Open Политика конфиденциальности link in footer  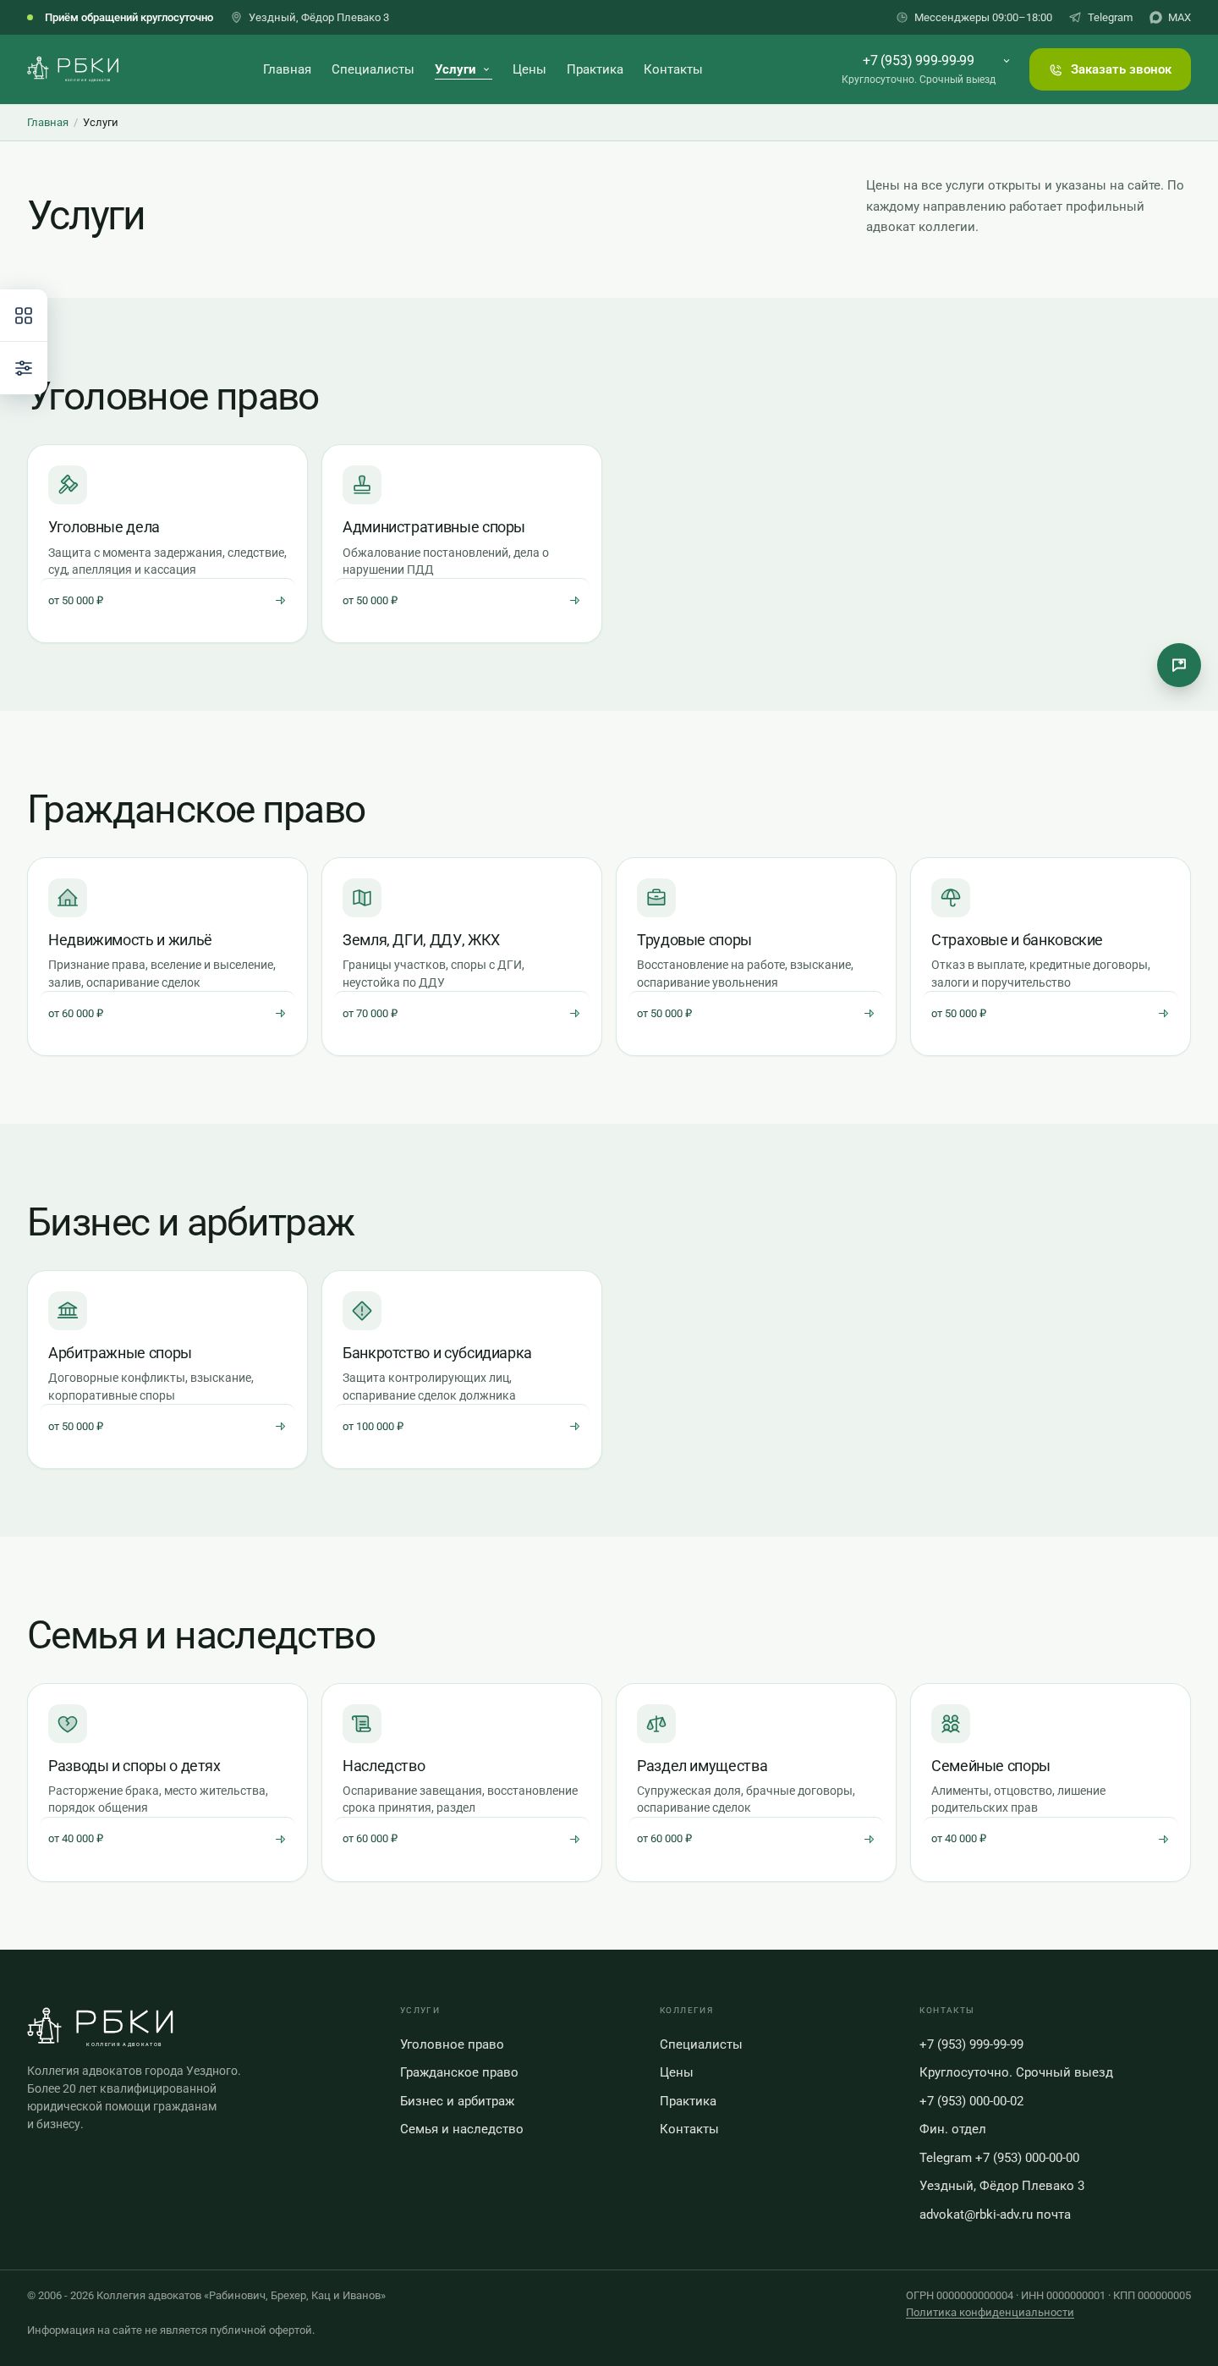tap(990, 2313)
